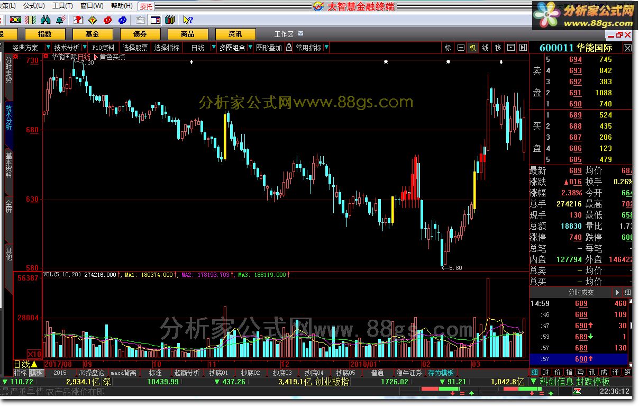639x406 pixels.
Task: Toggle the 权 adjustment button
Action: coord(473,48)
